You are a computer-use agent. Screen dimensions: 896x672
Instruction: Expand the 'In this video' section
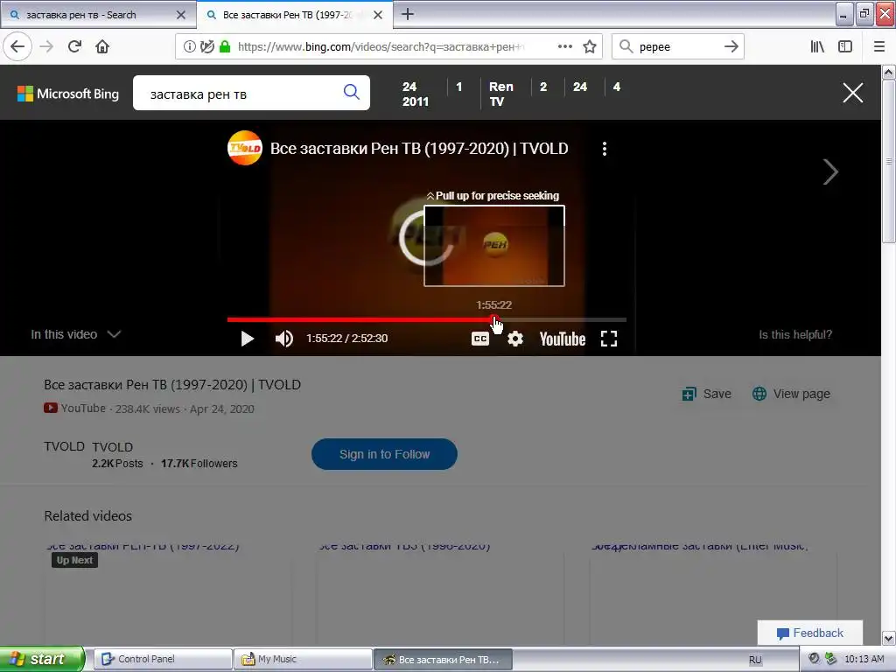75,334
